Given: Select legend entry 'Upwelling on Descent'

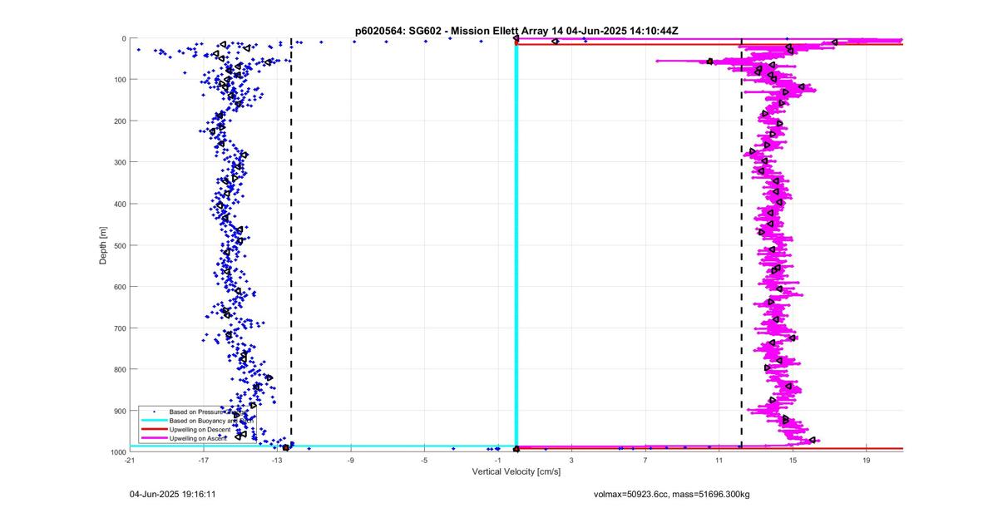Looking at the screenshot, I should [200, 430].
